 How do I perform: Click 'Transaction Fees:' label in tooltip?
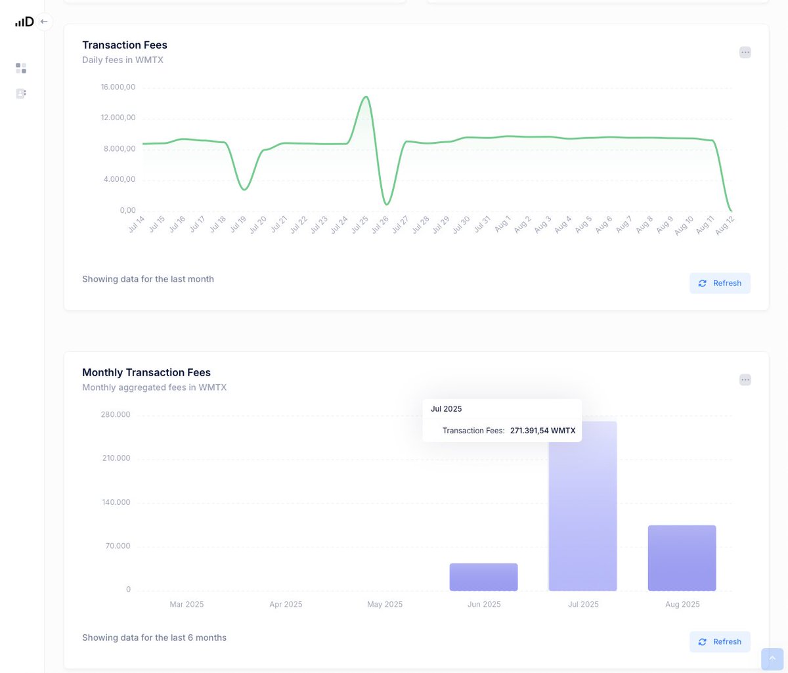[473, 431]
